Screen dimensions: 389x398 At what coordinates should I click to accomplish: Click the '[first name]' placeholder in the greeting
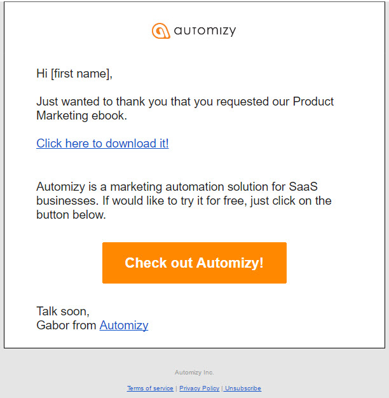click(81, 74)
